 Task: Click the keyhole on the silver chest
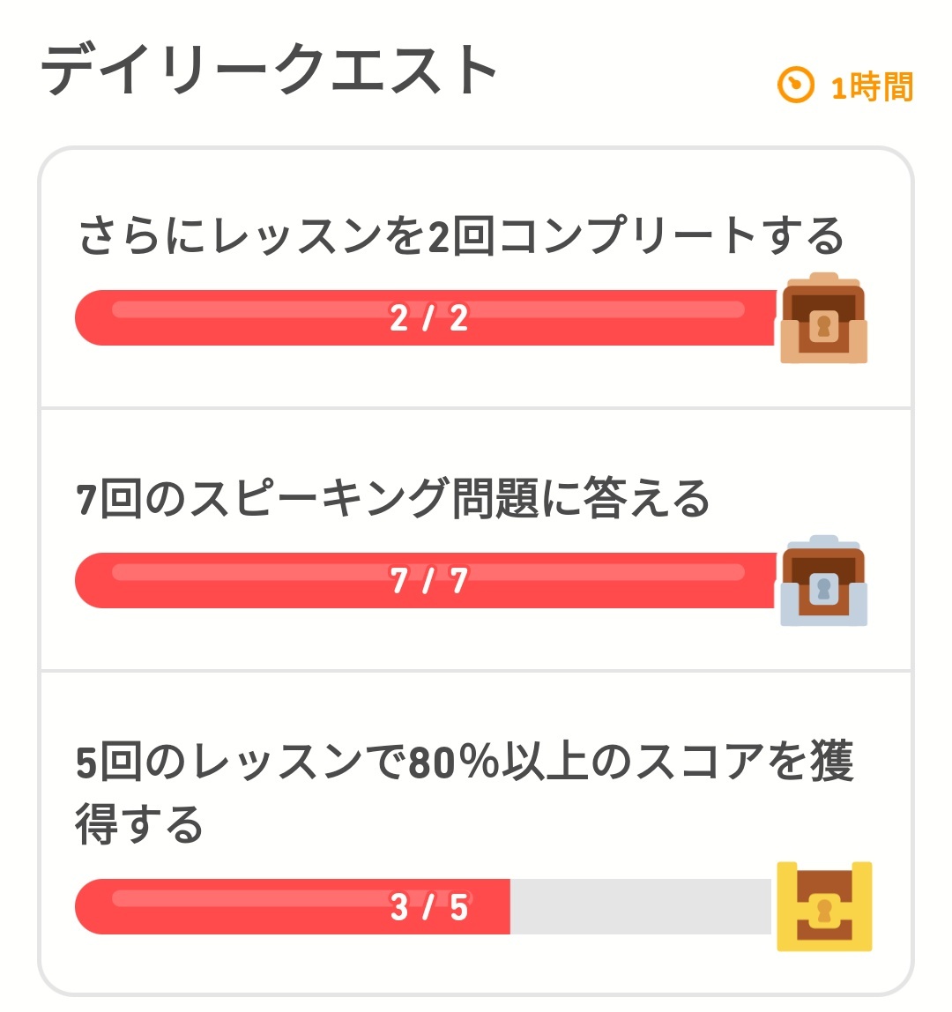[823, 589]
